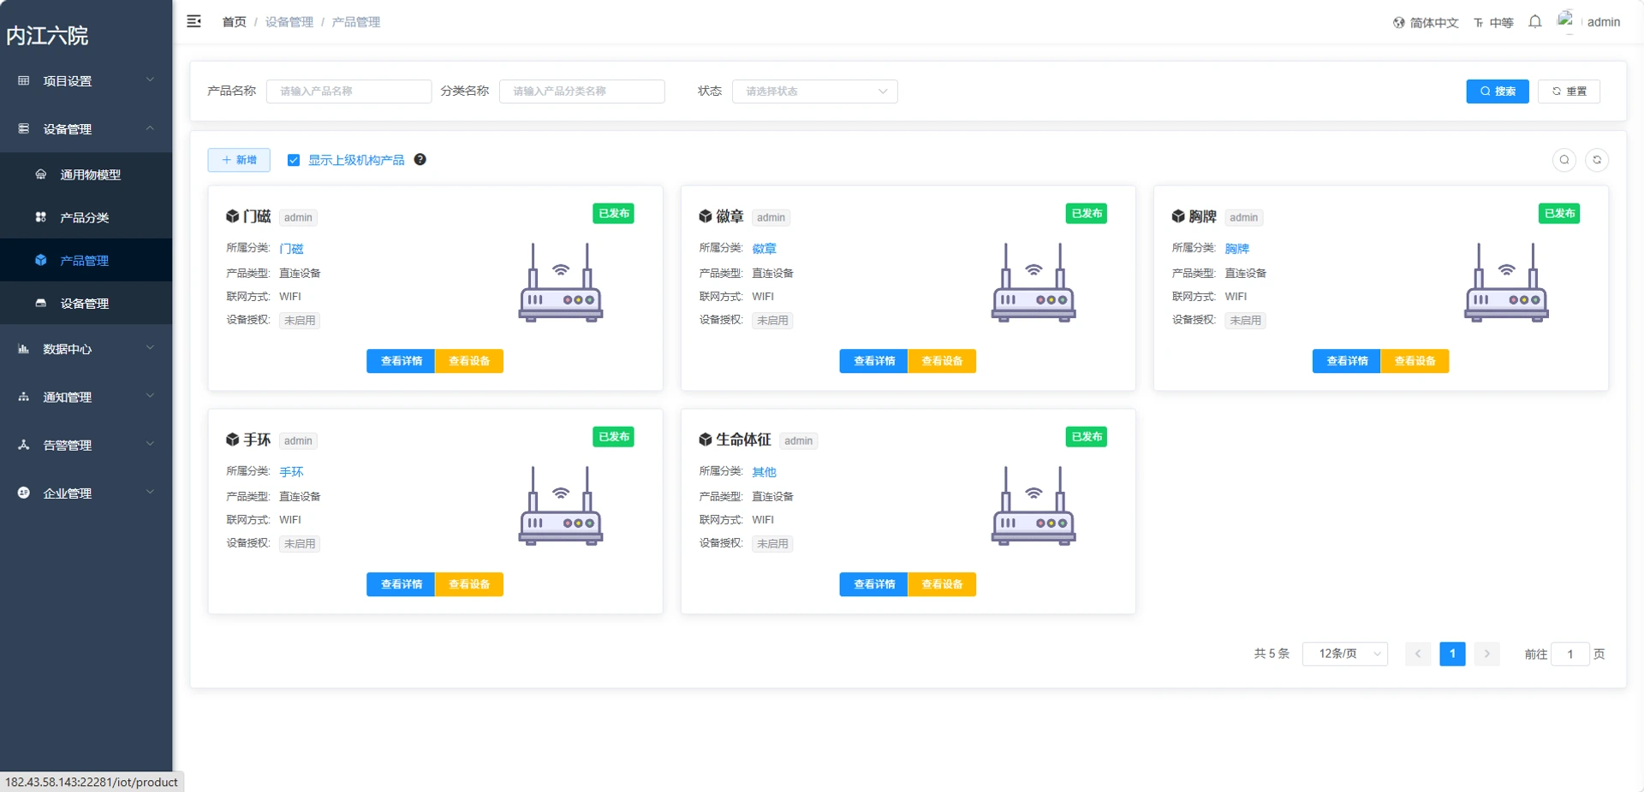
Task: Click the 通知管理 sidebar icon
Action: click(x=24, y=397)
